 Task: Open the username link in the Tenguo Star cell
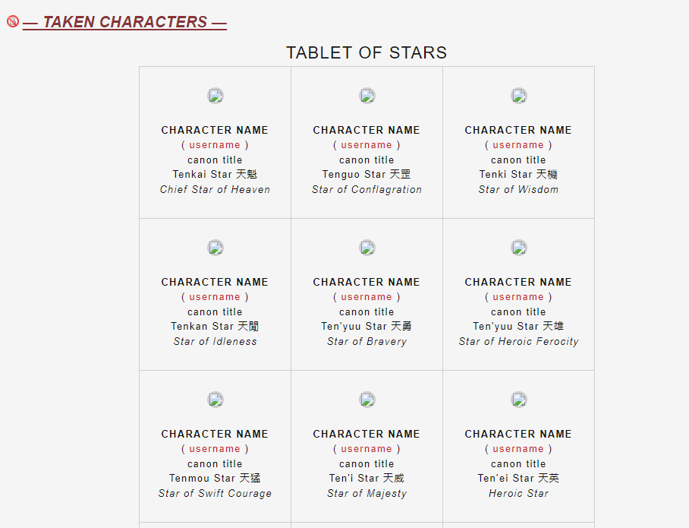point(367,145)
